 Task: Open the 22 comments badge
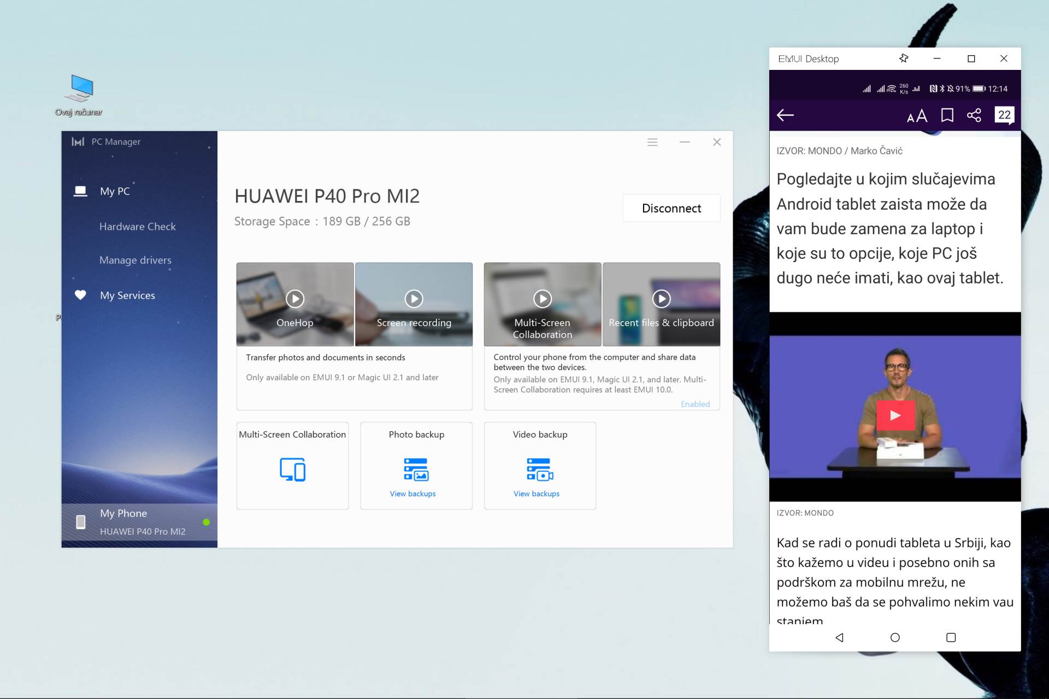[1004, 115]
